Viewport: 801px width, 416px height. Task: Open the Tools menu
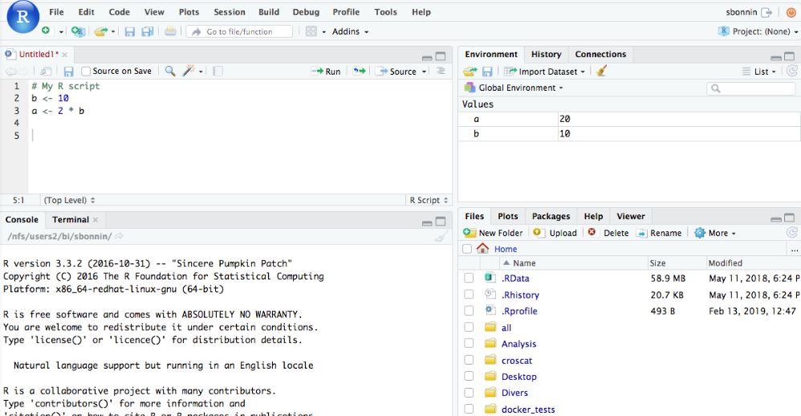coord(385,12)
